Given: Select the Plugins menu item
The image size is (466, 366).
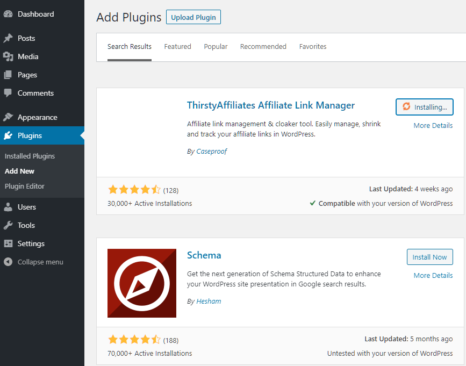Looking at the screenshot, I should click(42, 135).
